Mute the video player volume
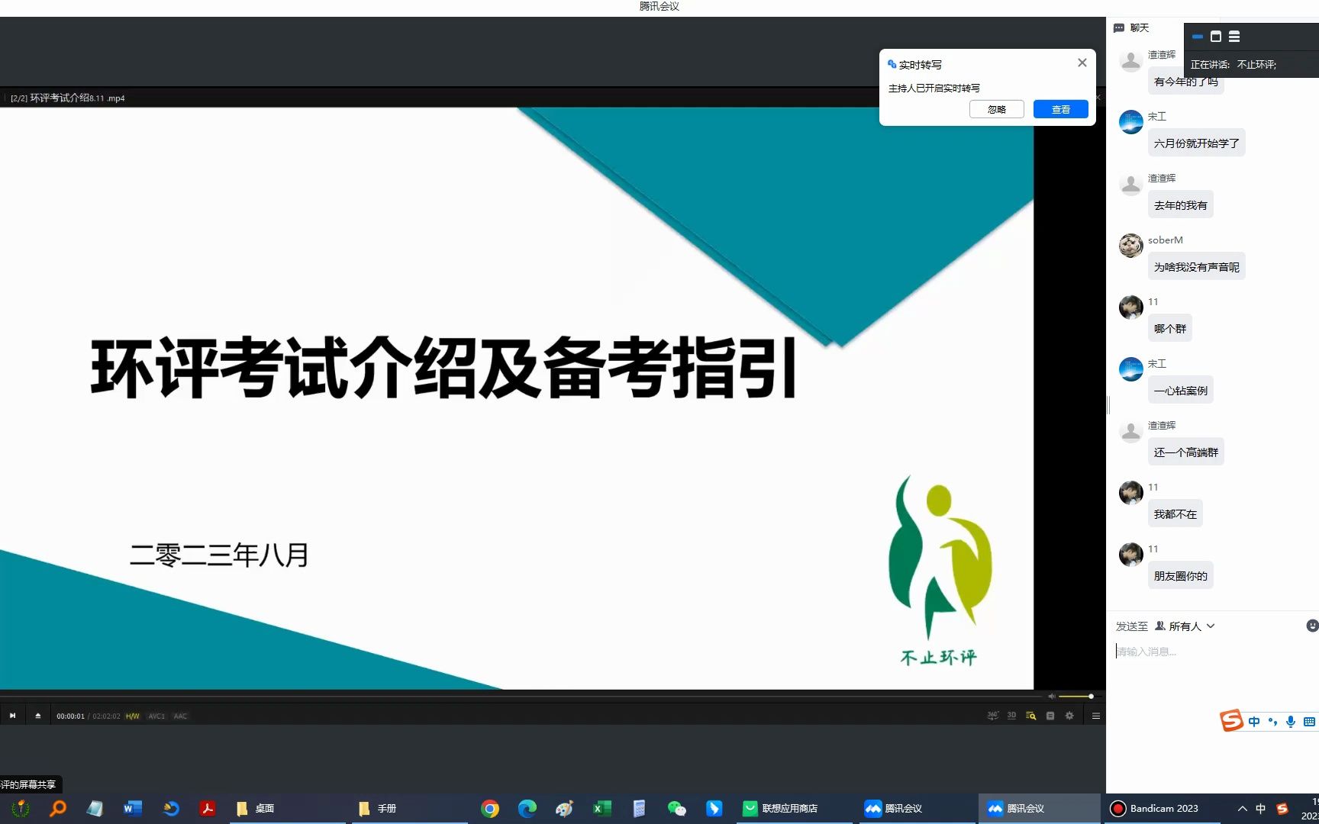Viewport: 1319px width, 824px height. [1052, 696]
